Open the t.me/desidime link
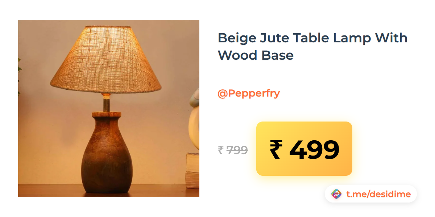Screen dimensions: 435x217 point(378,194)
